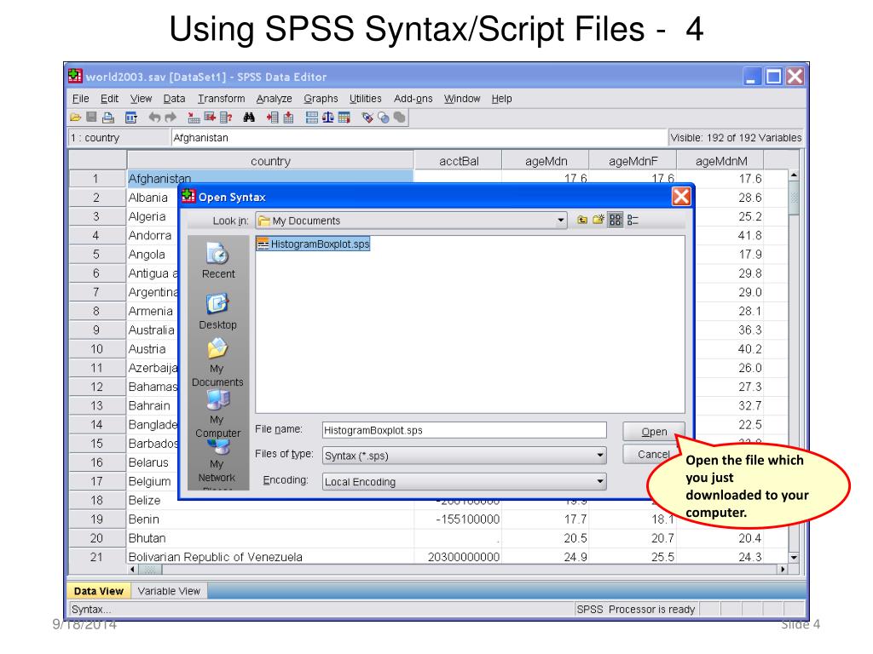Open My Computer in the dialog sidebar
Image resolution: width=873 pixels, height=654 pixels.
(217, 415)
